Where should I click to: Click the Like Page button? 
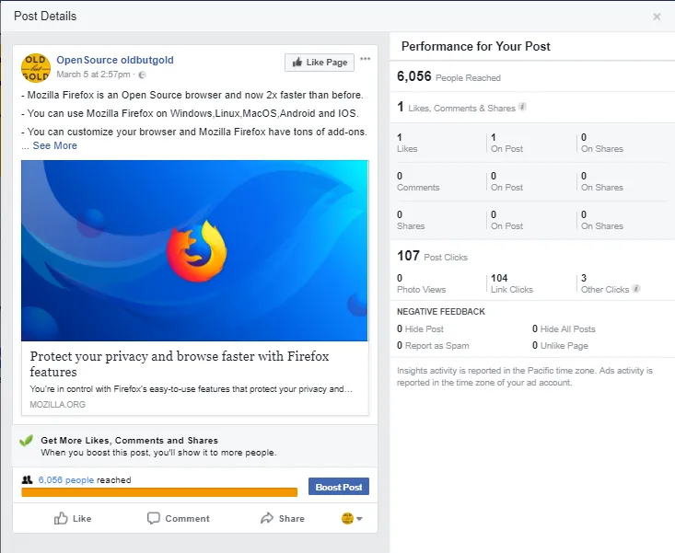[x=320, y=63]
